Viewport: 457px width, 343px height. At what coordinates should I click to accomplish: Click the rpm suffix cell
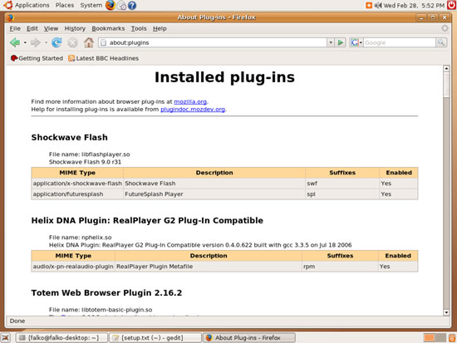[x=340, y=267]
